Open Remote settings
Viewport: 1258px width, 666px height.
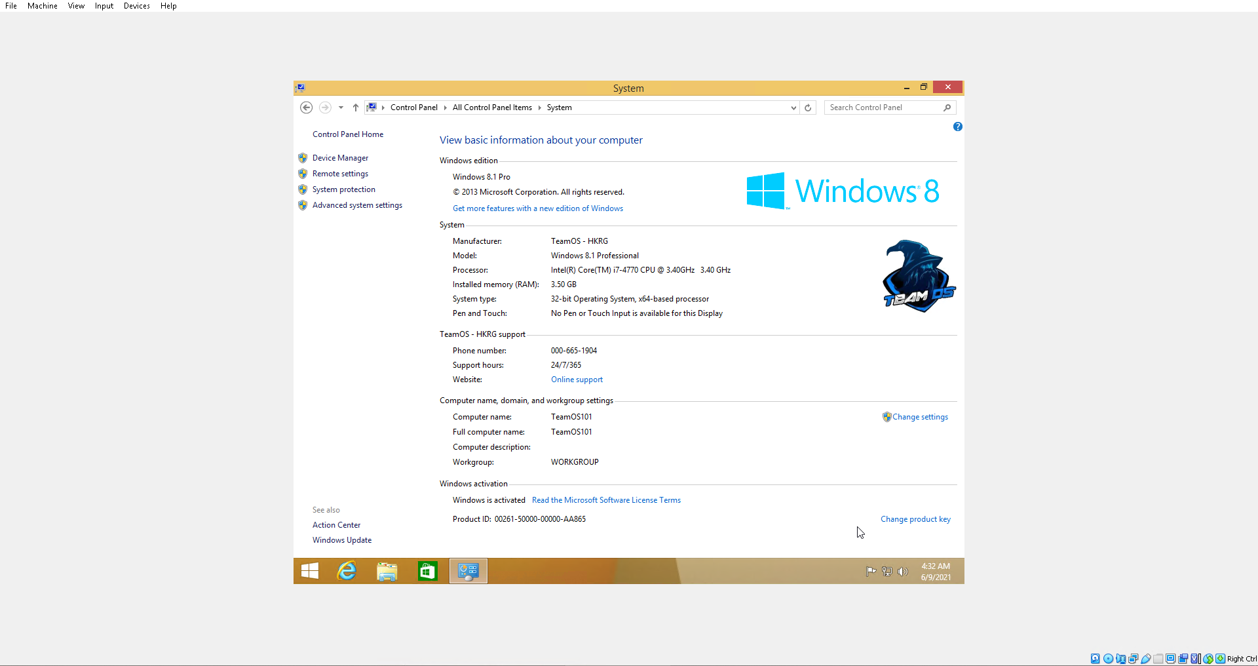click(x=340, y=174)
